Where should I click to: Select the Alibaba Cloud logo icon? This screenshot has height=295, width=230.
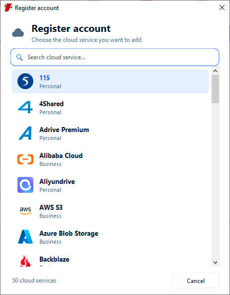click(x=25, y=159)
